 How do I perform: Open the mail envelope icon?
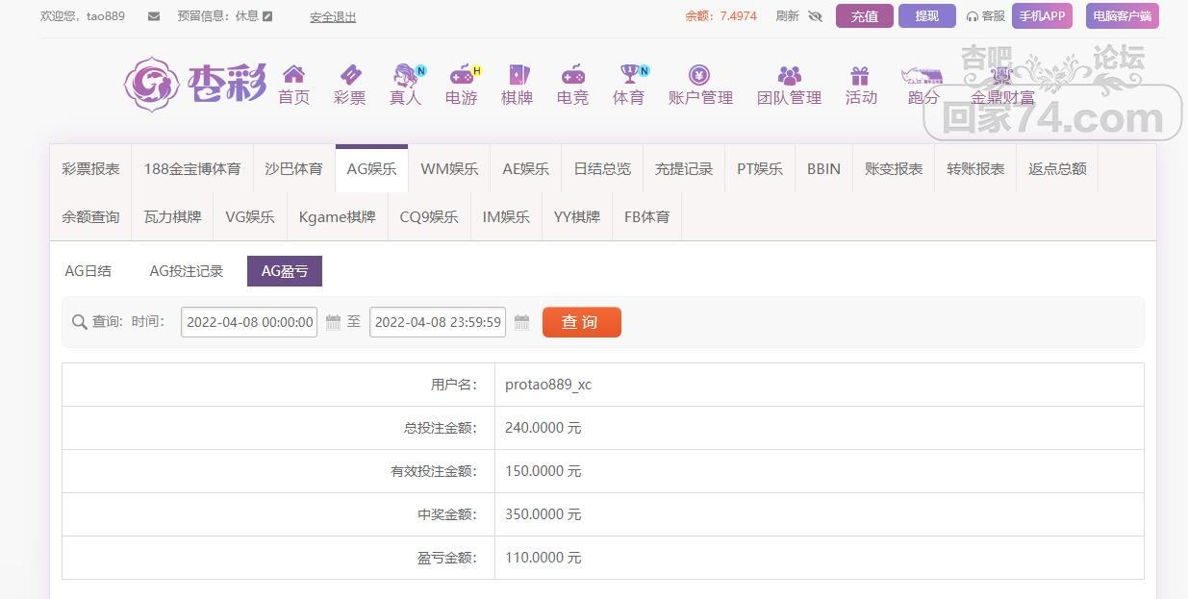pos(154,16)
